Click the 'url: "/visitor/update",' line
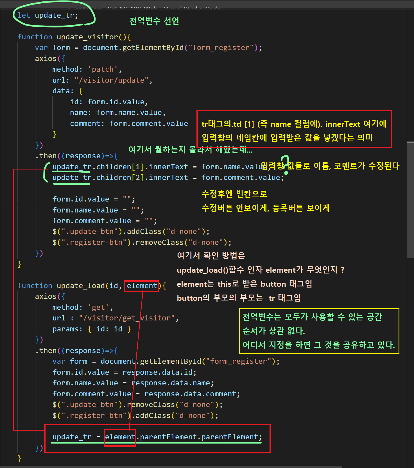Screen dimensions: 414x468 click(x=102, y=80)
